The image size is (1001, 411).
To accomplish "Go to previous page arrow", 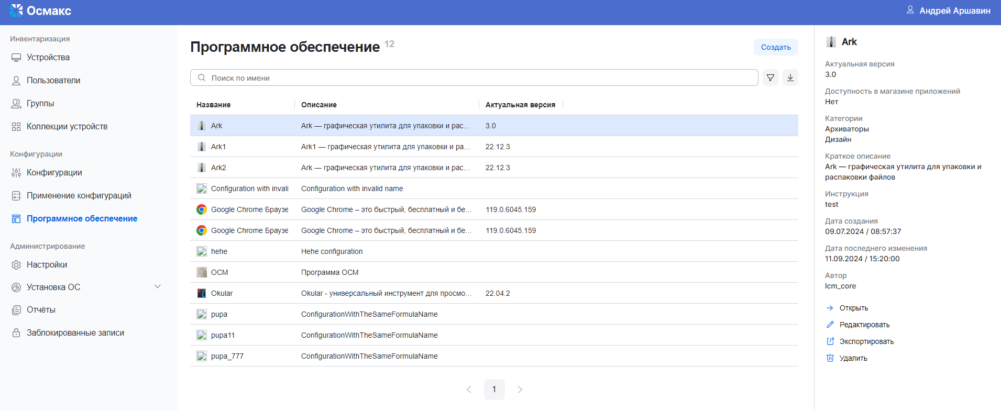I will [x=469, y=390].
